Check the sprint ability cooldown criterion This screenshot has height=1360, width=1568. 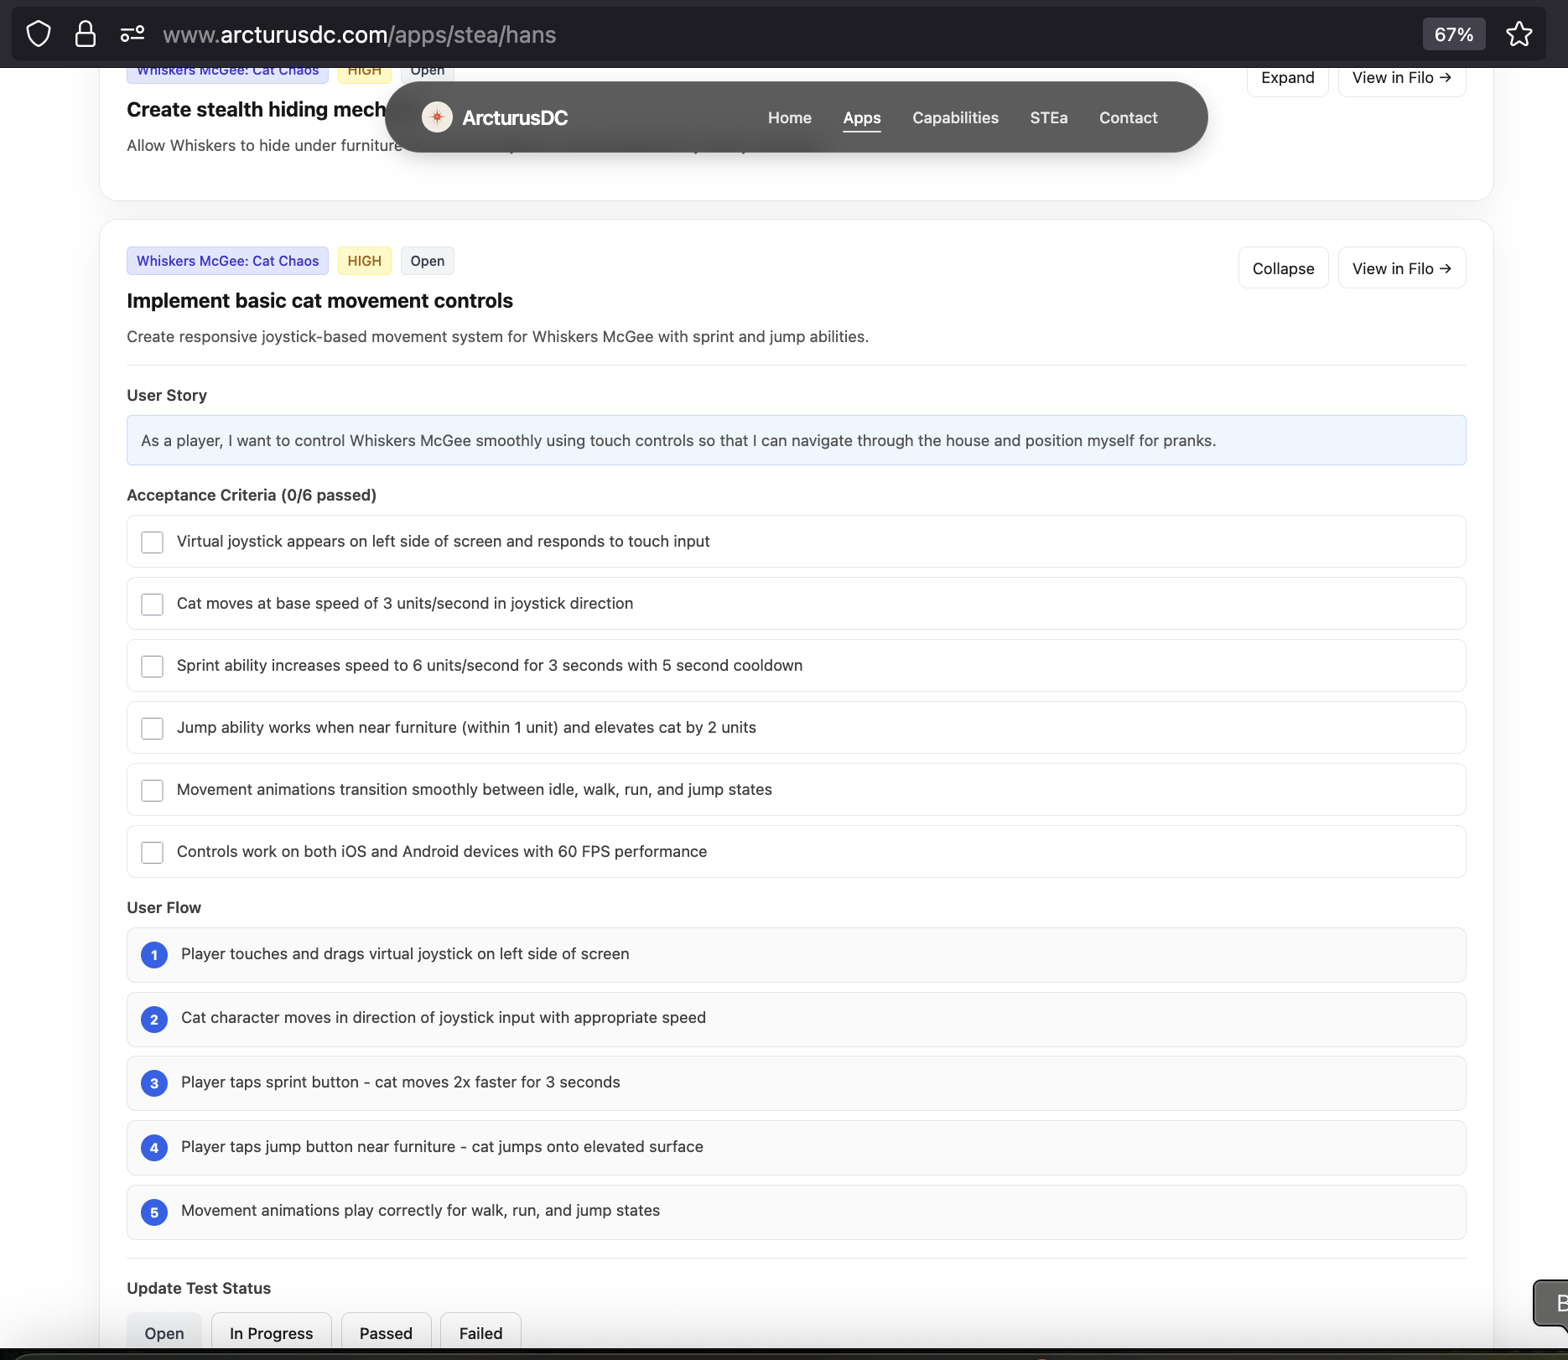click(153, 666)
